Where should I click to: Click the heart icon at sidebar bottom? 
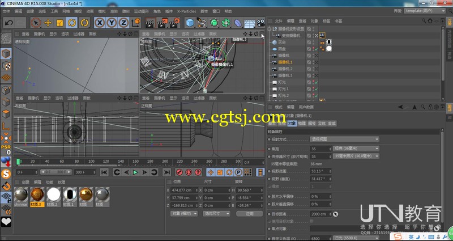[x=6, y=222]
